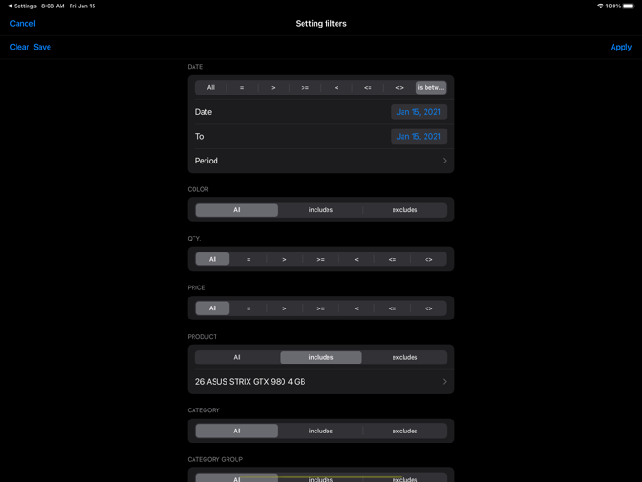
Task: Choose <= in Price filter
Action: 393,308
